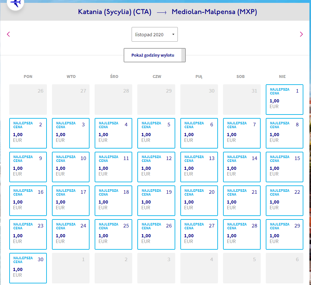Click the airplane logo icon
Viewport: 311px width, 285px height.
pos(16,3)
